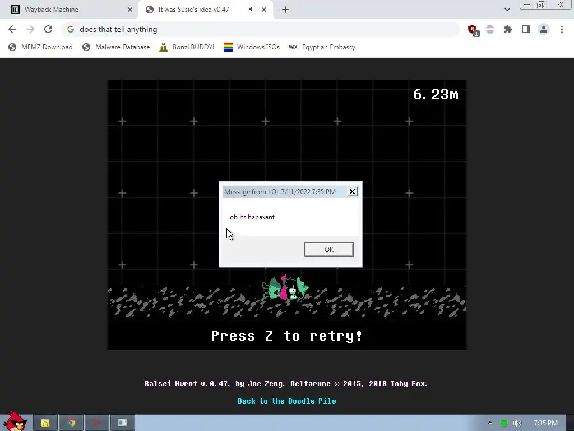Open the uBlock Origin extension icon
The image size is (574, 431).
click(473, 30)
